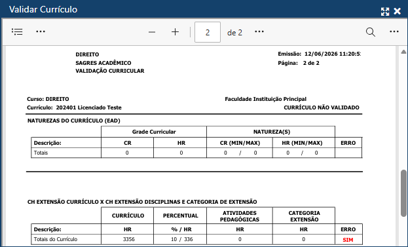Click the page number input field
The width and height of the screenshot is (408, 247).
pos(208,32)
